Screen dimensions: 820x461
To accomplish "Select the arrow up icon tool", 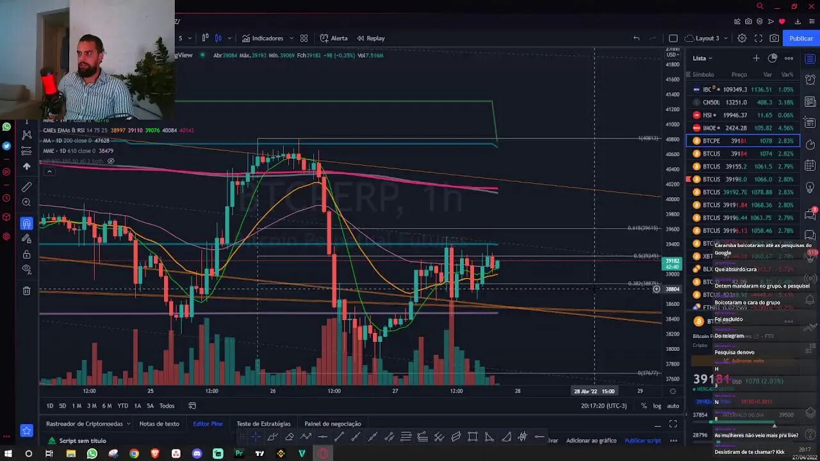I will (x=26, y=166).
